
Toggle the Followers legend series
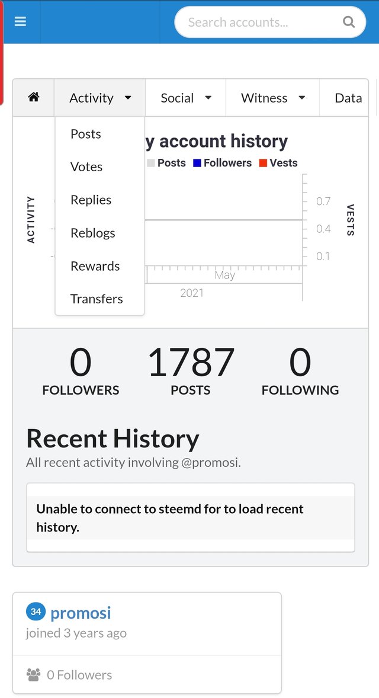click(222, 163)
